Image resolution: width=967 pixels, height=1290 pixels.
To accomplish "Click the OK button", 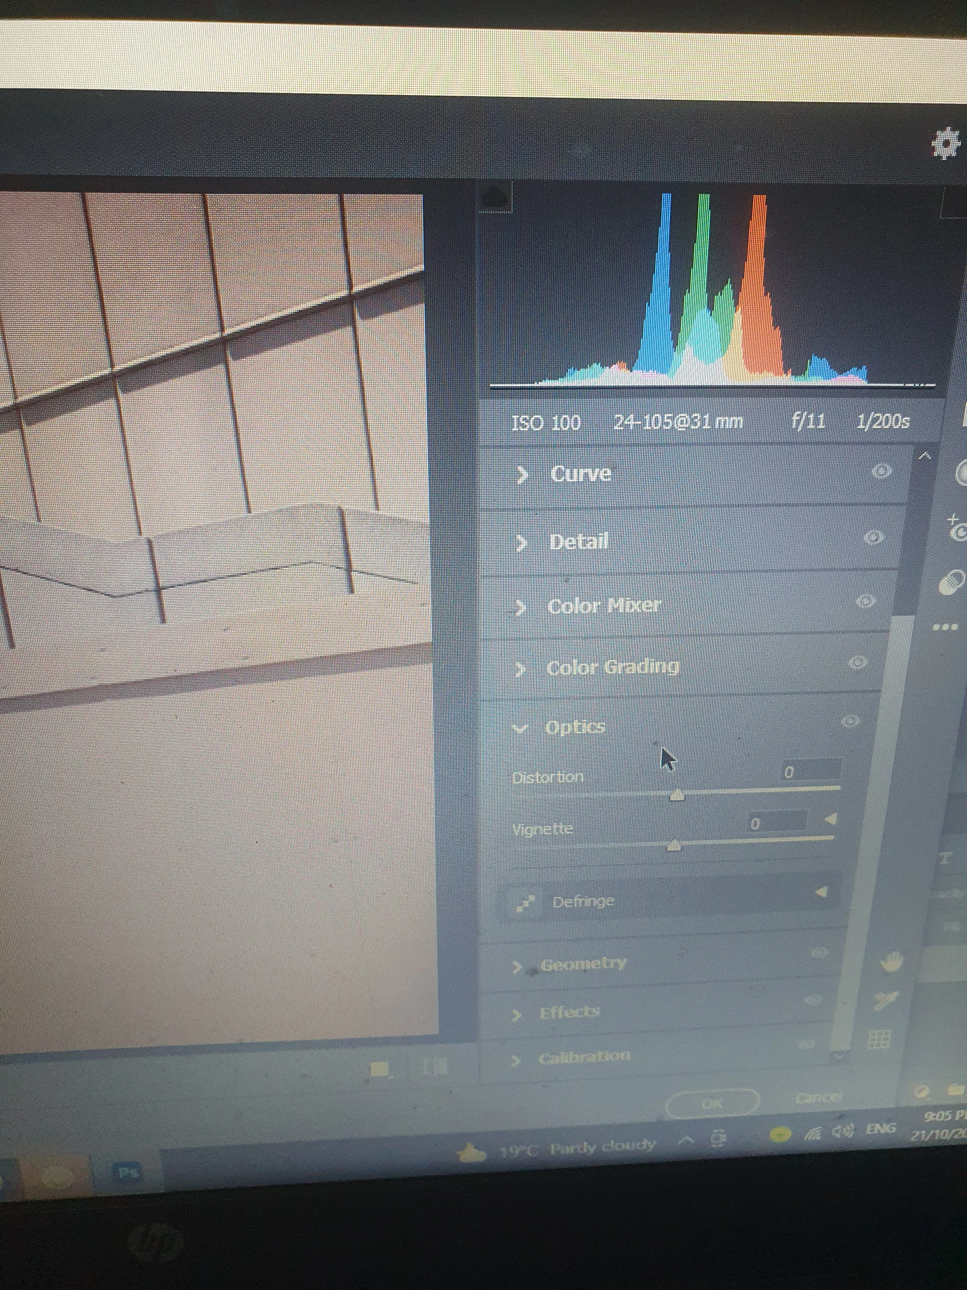I will (x=712, y=1103).
